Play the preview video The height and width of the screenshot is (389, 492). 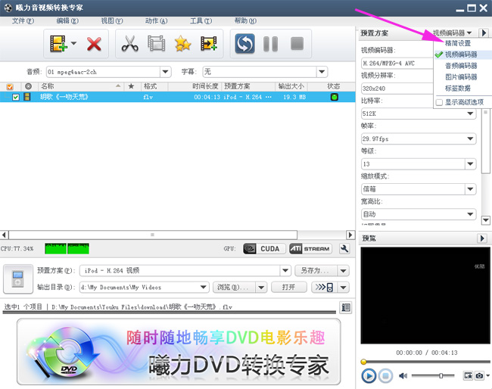click(369, 375)
